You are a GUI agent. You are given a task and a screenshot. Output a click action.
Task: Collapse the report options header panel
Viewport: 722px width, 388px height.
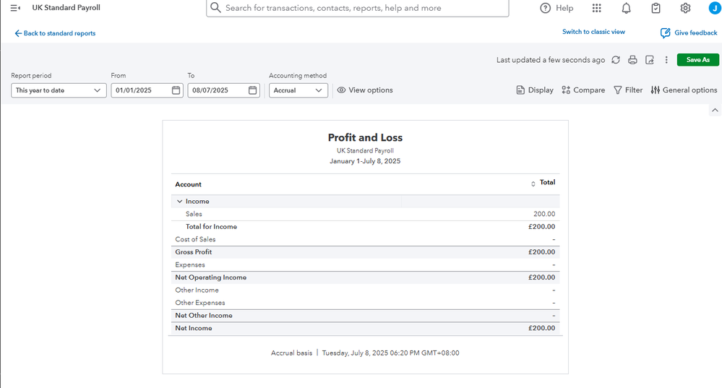tap(715, 110)
